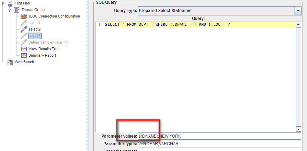Select the select2 sampler label
The width and height of the screenshot is (307, 151).
[x=34, y=29]
